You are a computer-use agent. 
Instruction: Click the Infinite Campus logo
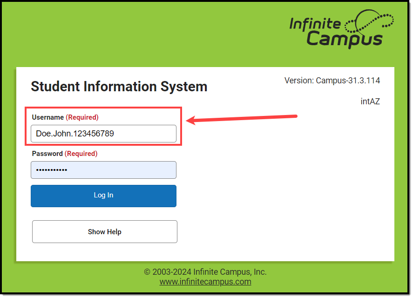[x=341, y=29]
